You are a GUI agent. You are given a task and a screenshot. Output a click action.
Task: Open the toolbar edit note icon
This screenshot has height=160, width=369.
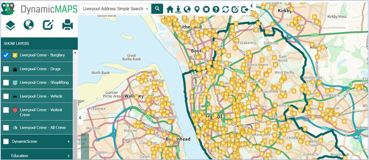pyautogui.click(x=235, y=9)
